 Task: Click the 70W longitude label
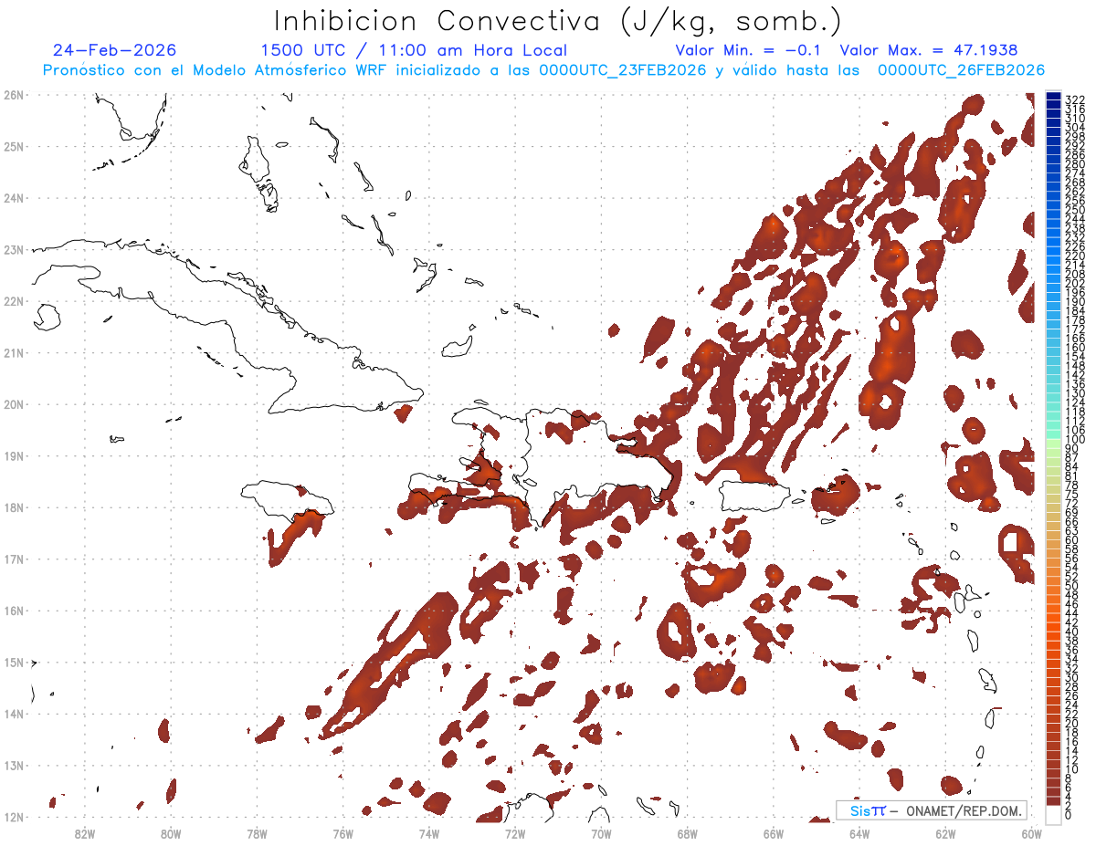tap(601, 833)
